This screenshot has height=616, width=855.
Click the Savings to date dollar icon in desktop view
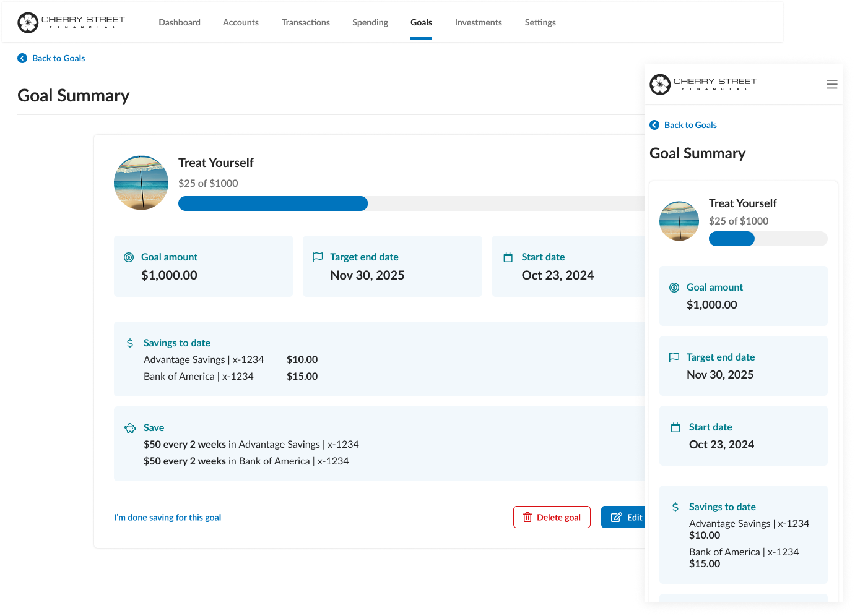tap(130, 343)
